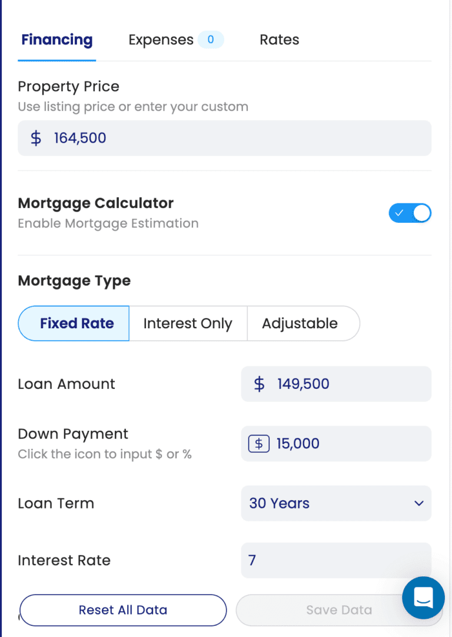452x637 pixels.
Task: Click the Reset All Data button
Action: pyautogui.click(x=123, y=610)
